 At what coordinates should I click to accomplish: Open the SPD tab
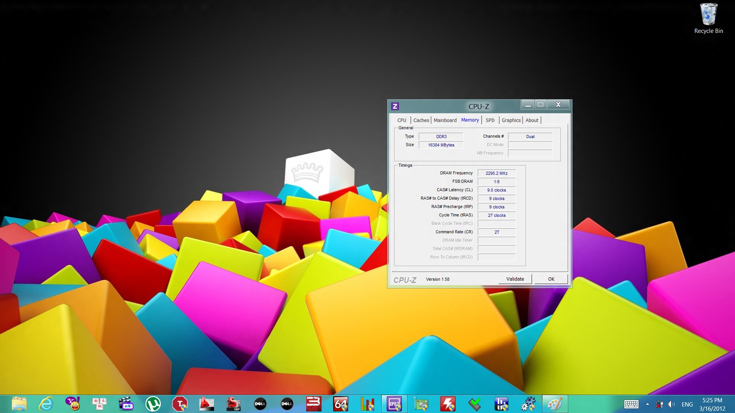coord(490,120)
